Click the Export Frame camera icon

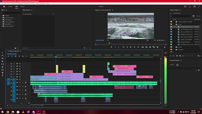coord(150,47)
